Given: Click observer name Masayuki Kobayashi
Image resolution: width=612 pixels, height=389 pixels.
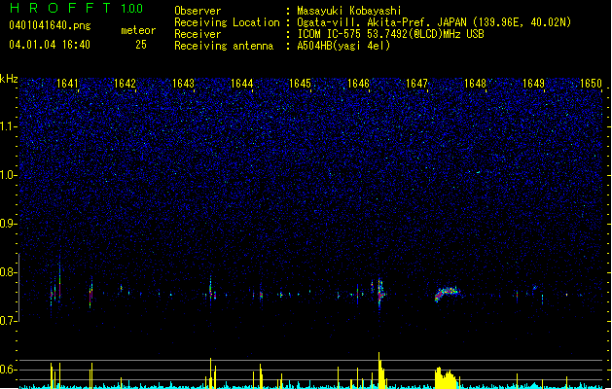Looking at the screenshot, I should pos(349,11).
